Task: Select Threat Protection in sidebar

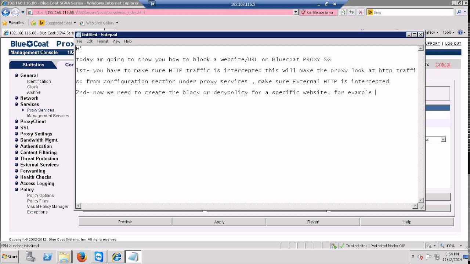Action: click(39, 158)
